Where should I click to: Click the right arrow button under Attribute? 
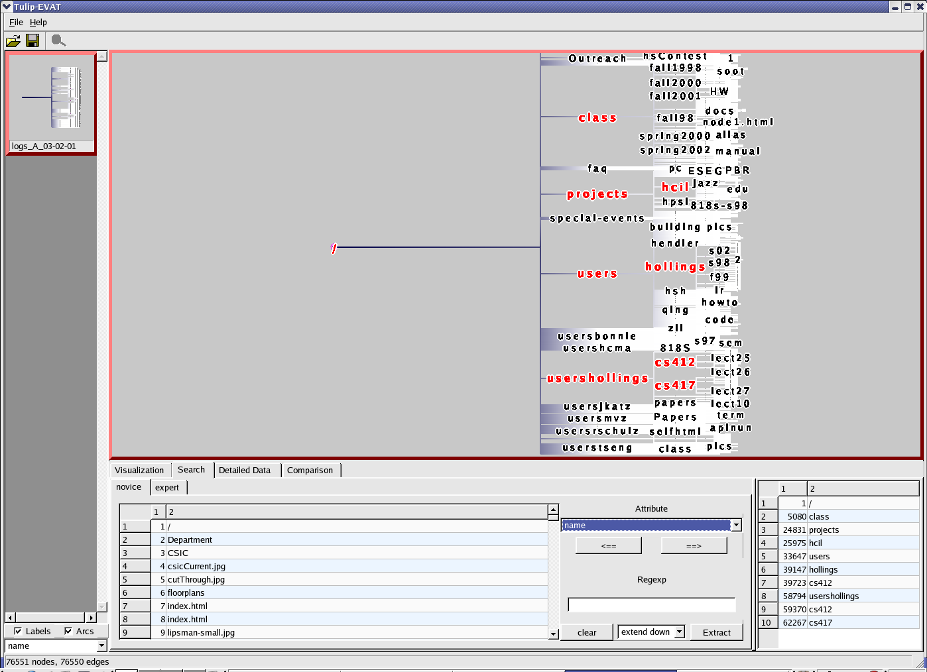694,545
